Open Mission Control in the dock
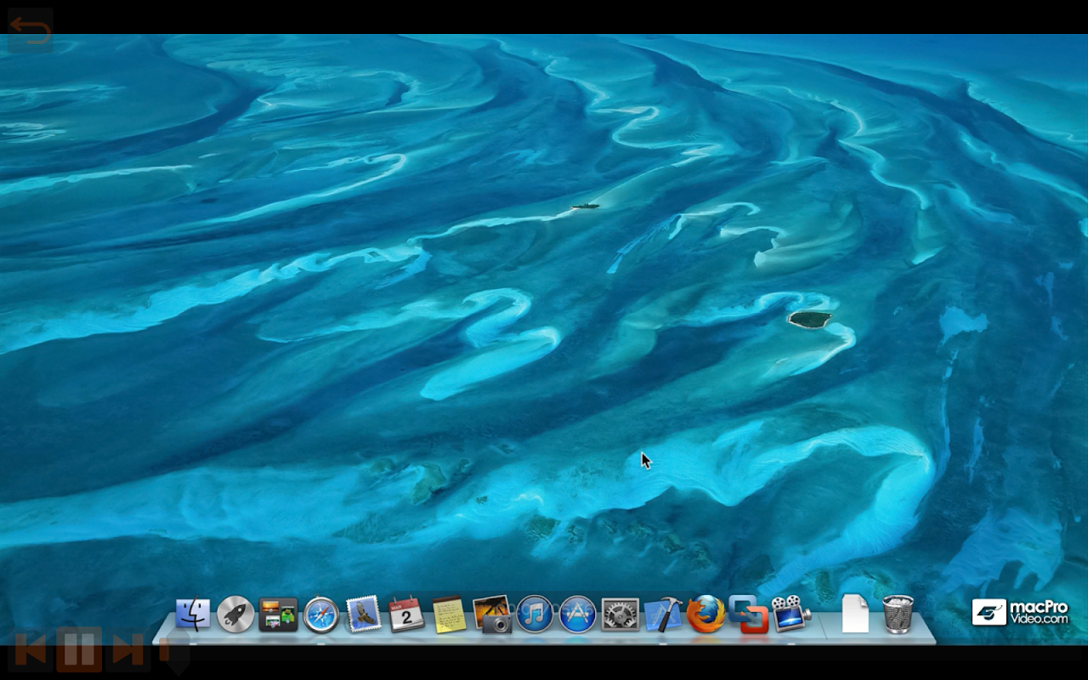This screenshot has width=1088, height=680. pos(278,615)
